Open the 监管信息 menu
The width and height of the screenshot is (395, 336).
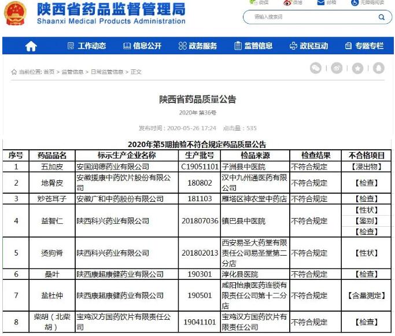253,46
